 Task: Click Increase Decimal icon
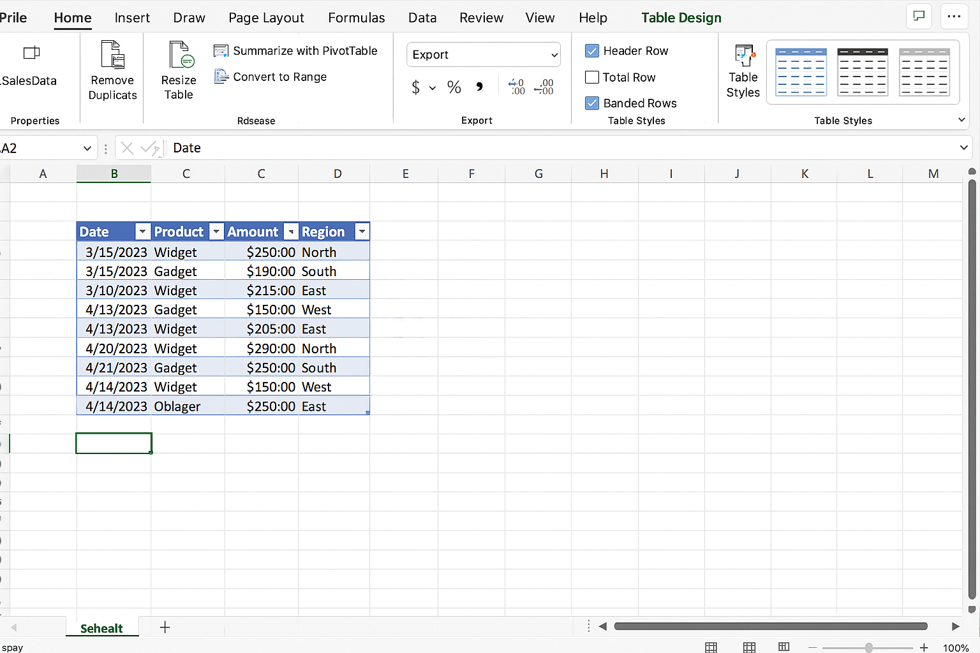pyautogui.click(x=516, y=87)
